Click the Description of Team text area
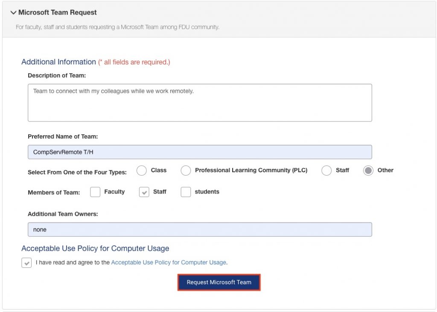The width and height of the screenshot is (437, 312). [x=200, y=103]
